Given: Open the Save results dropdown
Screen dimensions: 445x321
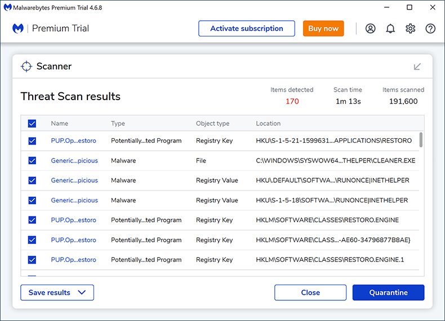Looking at the screenshot, I should (x=57, y=292).
